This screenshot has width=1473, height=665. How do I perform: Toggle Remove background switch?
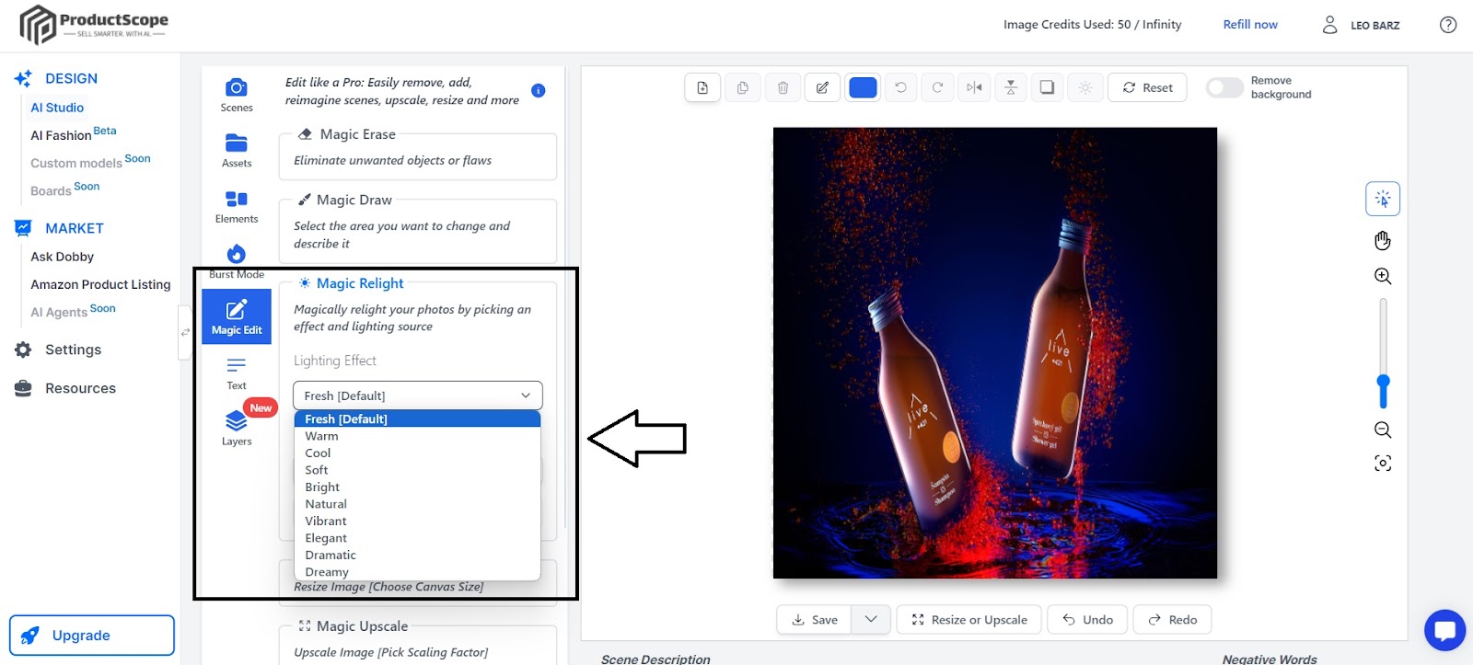coord(1225,87)
